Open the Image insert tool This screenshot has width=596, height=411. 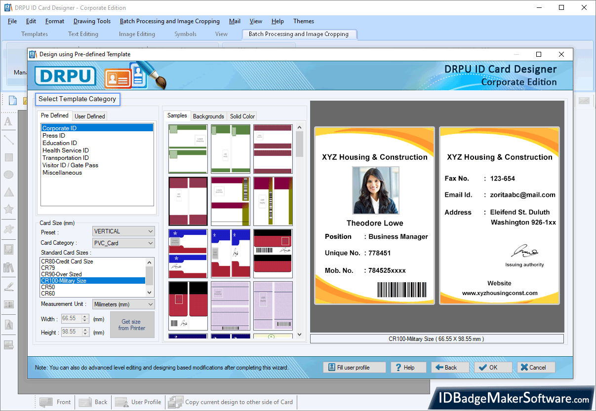click(9, 248)
